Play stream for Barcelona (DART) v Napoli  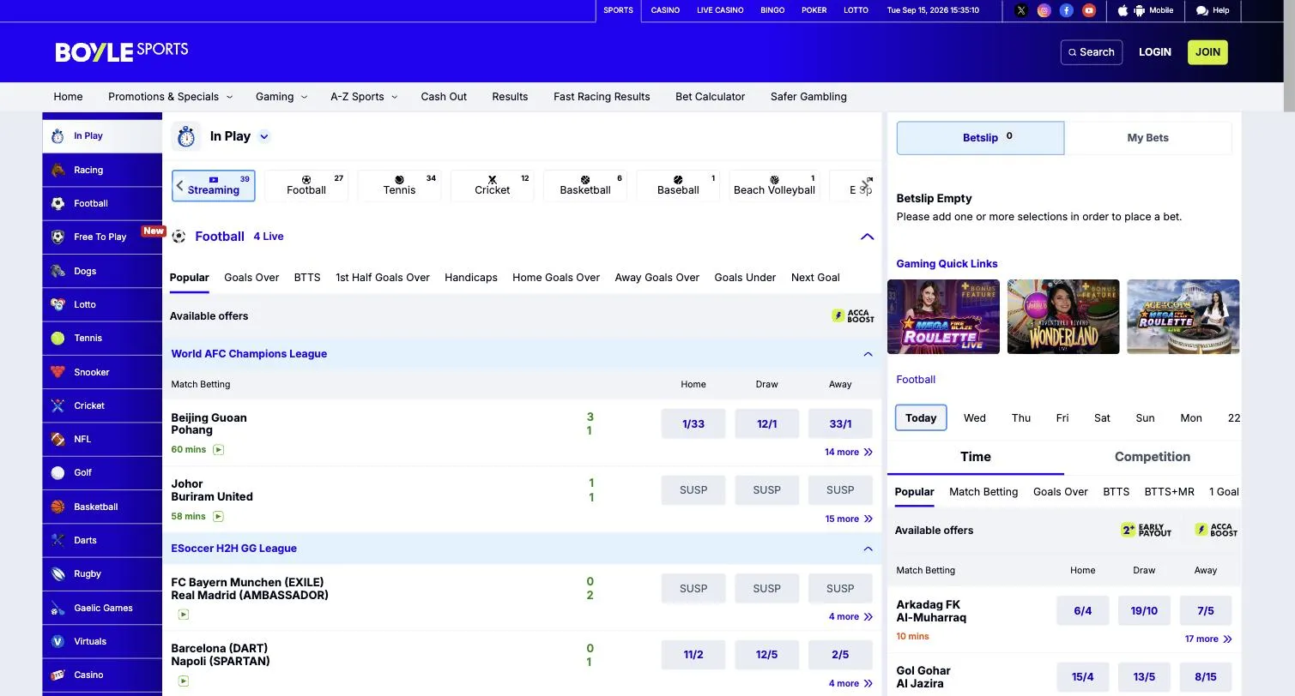coord(183,681)
